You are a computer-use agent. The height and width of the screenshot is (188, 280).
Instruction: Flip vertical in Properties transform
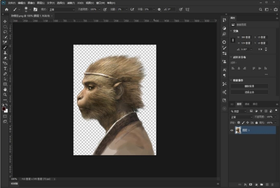[266, 49]
